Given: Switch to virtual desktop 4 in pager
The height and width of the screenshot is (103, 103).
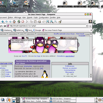Looking at the screenshot, I should pyautogui.click(x=18, y=101).
